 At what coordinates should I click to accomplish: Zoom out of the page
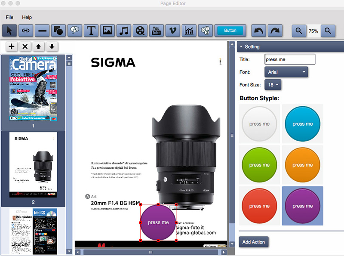(x=328, y=31)
